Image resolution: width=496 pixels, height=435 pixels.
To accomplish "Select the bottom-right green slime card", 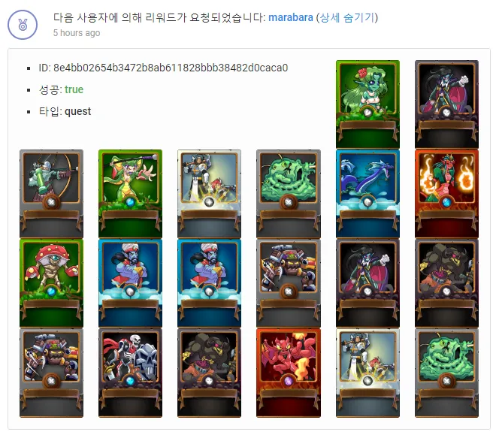I will coord(446,373).
